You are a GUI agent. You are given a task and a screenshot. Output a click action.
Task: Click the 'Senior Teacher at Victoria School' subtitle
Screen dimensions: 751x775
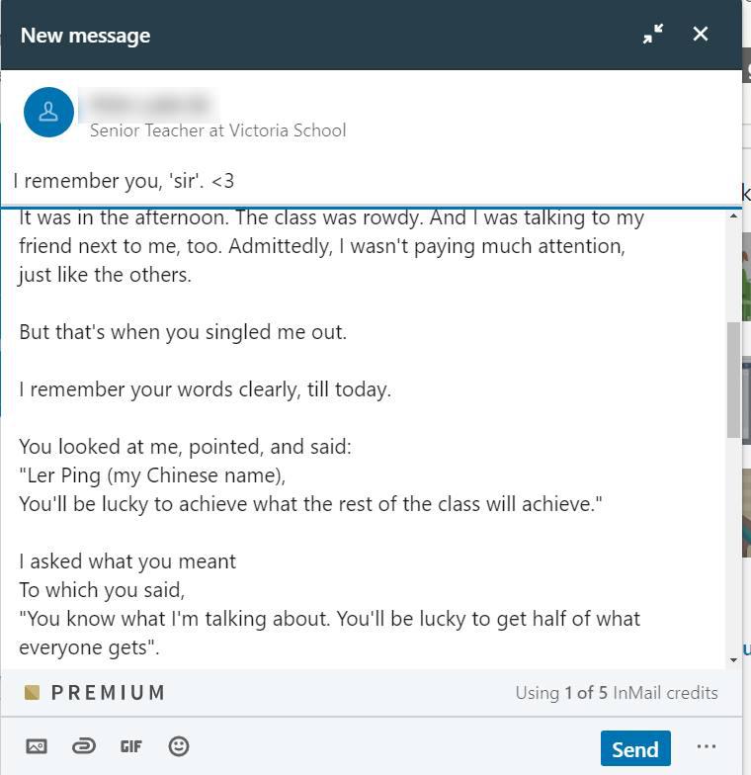(x=217, y=130)
